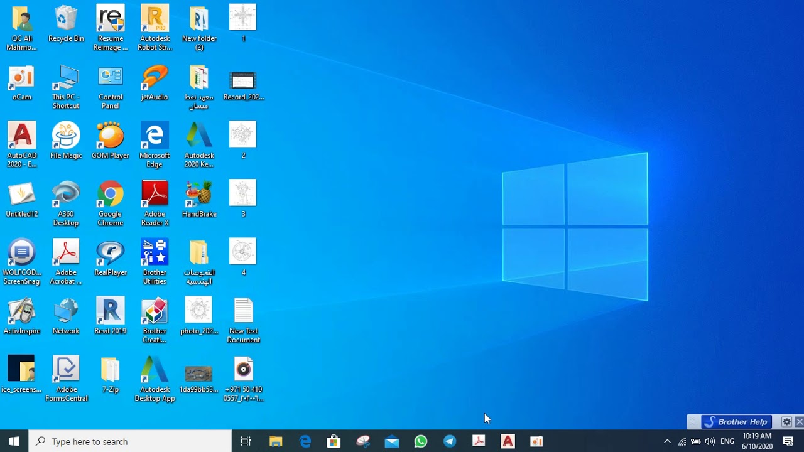Select AutoCAD 2020 desktop shortcut
This screenshot has width=804, height=452.
(22, 145)
